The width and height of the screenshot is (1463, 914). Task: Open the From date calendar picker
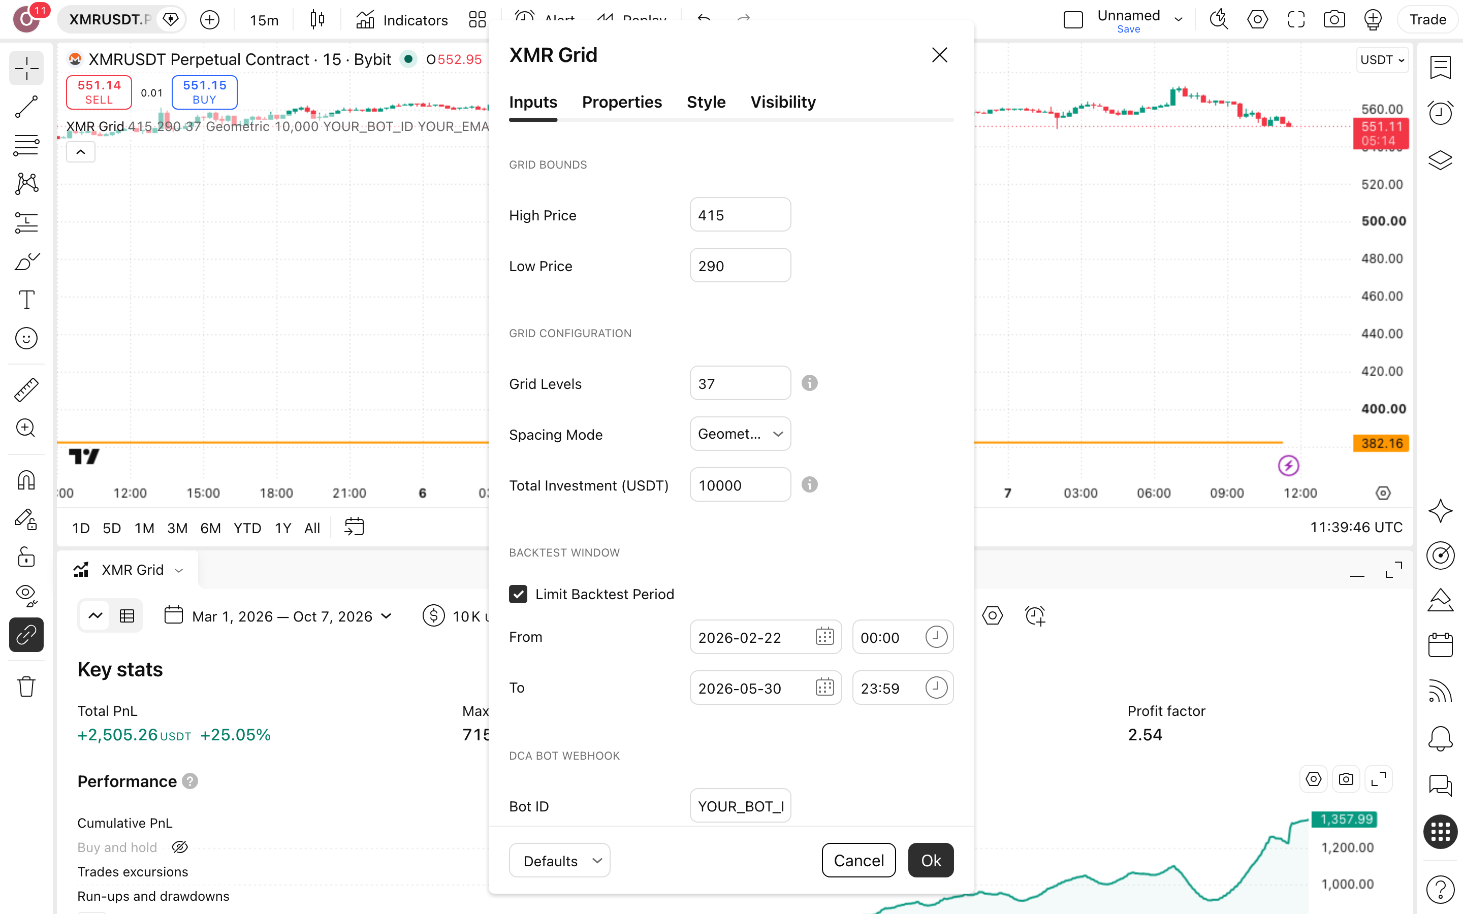[x=824, y=637]
